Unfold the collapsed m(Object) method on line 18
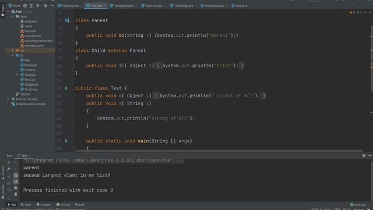The image size is (373, 210). (x=73, y=96)
